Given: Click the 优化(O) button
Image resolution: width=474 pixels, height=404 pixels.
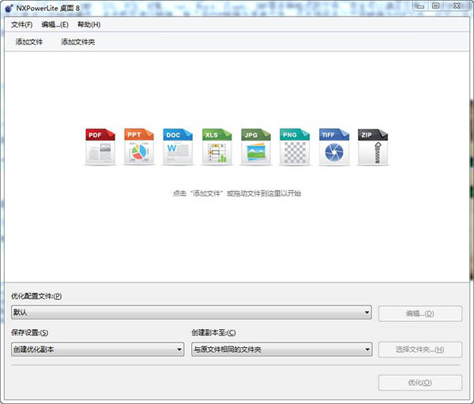Looking at the screenshot, I should (x=420, y=383).
